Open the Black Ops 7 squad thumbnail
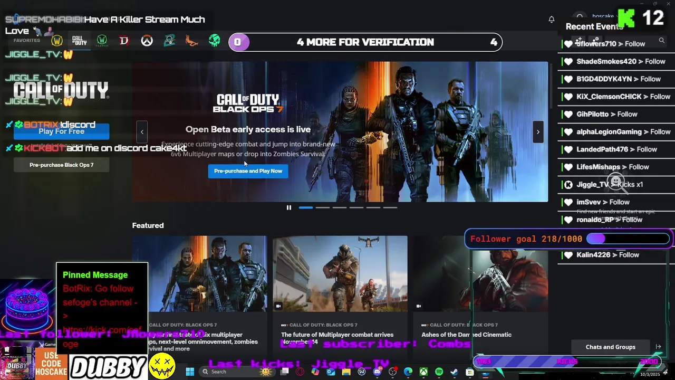This screenshot has width=675, height=380. point(199,273)
